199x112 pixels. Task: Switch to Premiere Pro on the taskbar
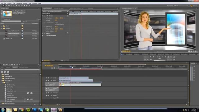(x=54, y=110)
